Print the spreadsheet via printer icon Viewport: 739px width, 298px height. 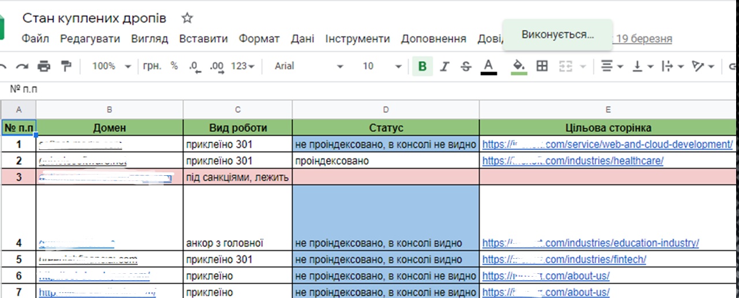[44, 66]
